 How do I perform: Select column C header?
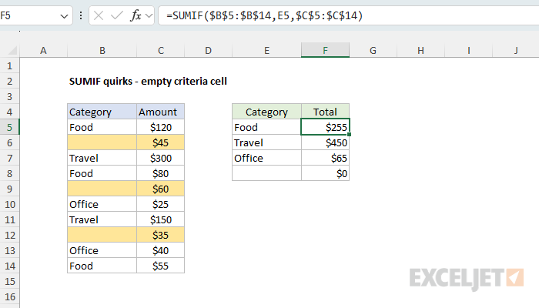point(160,51)
